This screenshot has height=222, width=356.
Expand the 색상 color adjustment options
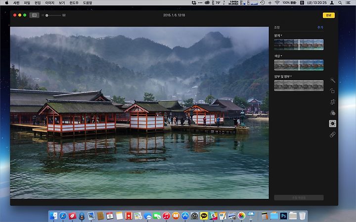coord(278,56)
